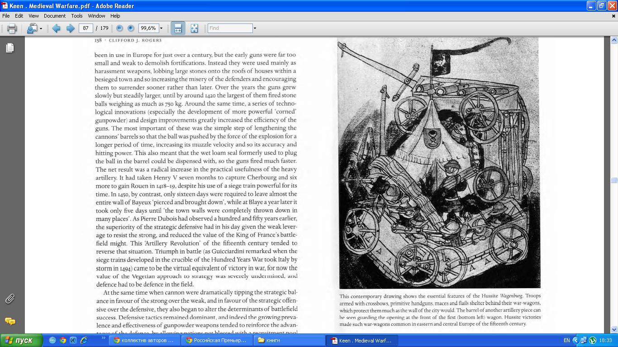This screenshot has width=618, height=347.
Task: Go to previous page arrow
Action: [56, 28]
